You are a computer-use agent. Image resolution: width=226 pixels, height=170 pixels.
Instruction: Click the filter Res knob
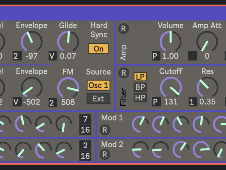pos(207,87)
